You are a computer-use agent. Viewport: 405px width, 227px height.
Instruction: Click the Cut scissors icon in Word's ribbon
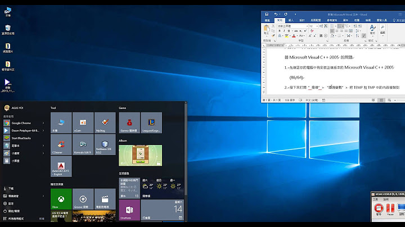coord(273,26)
